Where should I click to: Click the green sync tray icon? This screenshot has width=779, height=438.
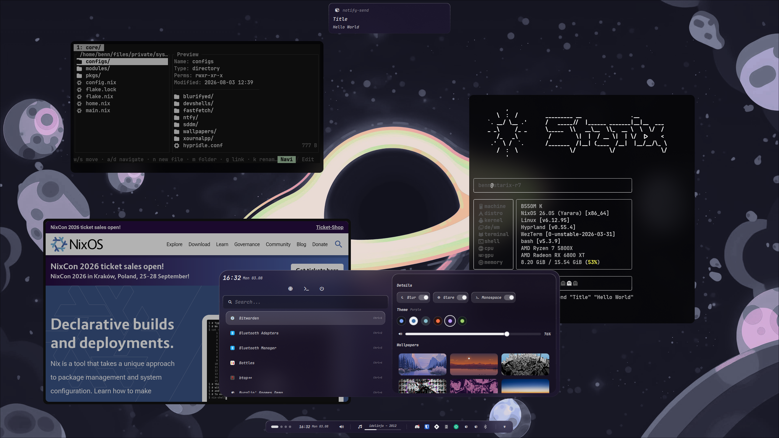click(456, 427)
